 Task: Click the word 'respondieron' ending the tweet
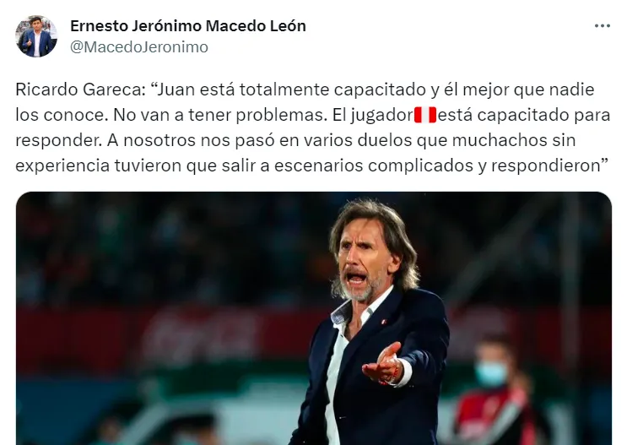(x=545, y=166)
